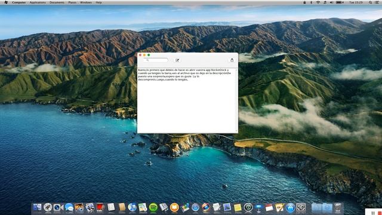This screenshot has height=215, width=382.
Task: Launch the Firefox globe dock icon
Action: (x=206, y=207)
